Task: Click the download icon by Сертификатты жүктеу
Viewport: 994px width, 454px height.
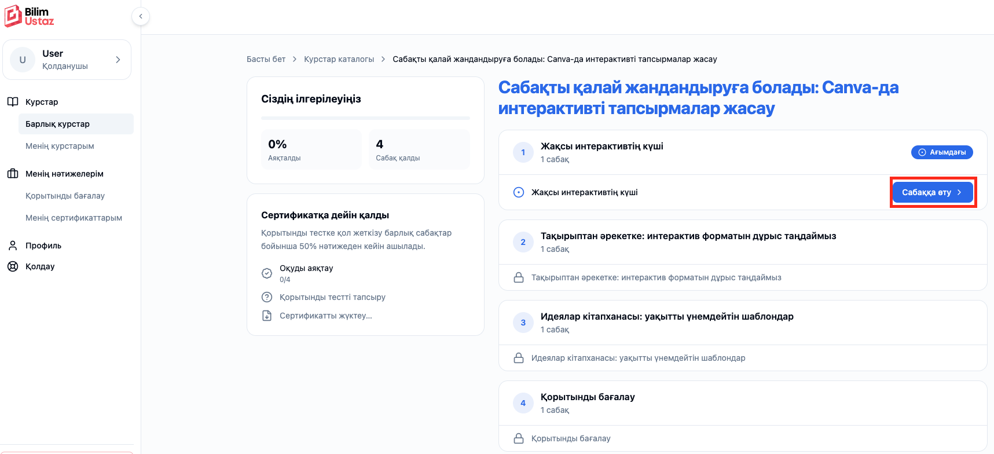Action: tap(267, 316)
